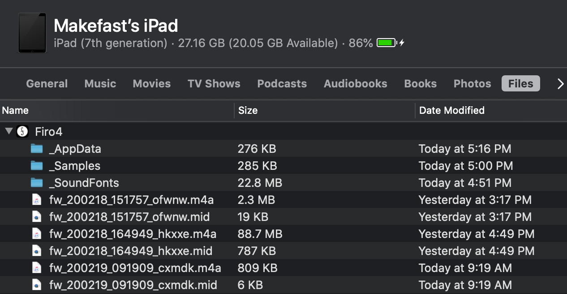
Task: Click the Makefast's iPad device name
Action: click(116, 26)
